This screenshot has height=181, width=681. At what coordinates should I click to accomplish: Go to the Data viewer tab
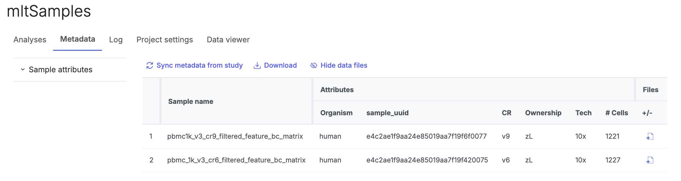point(228,40)
